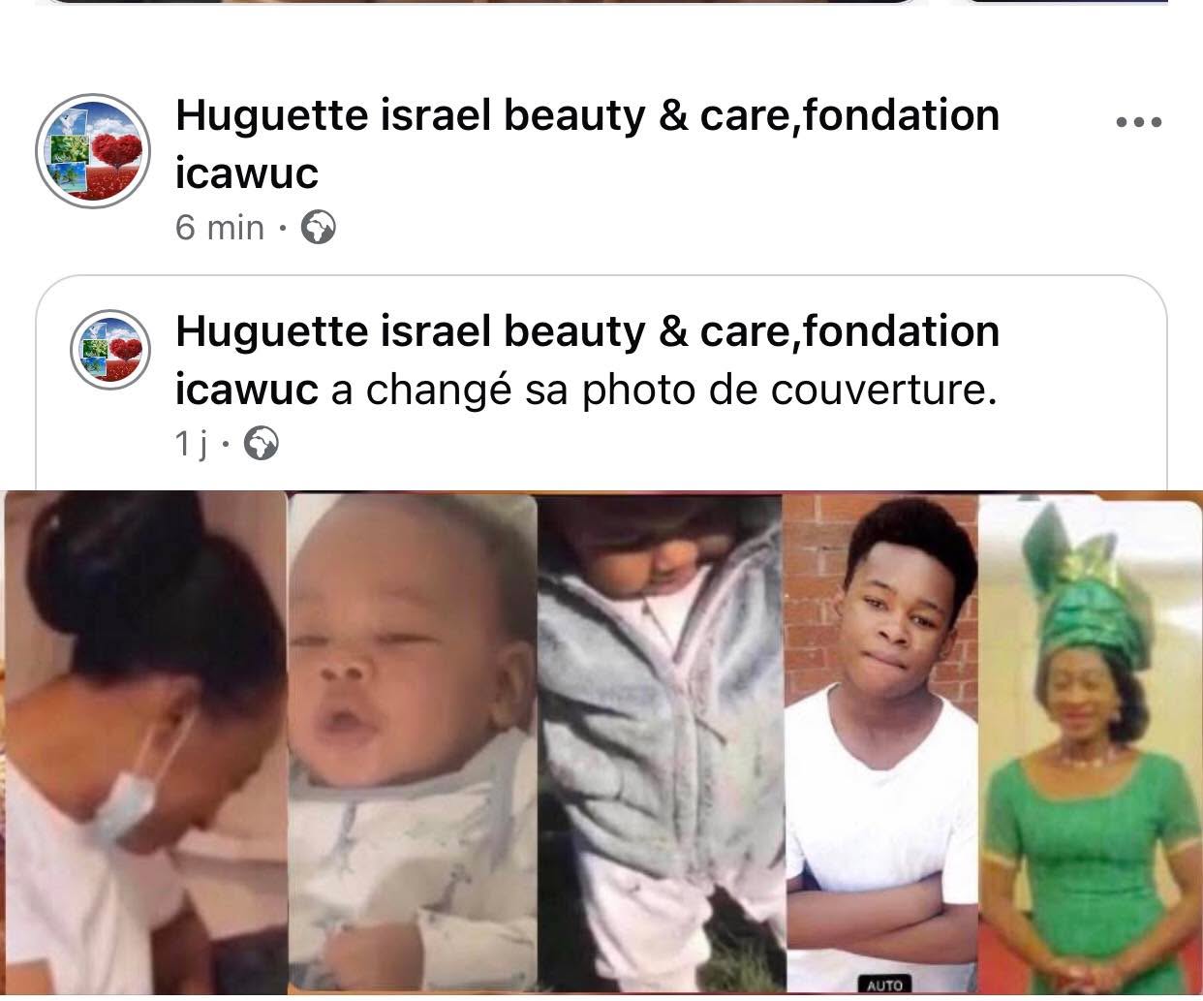1203x1001 pixels.
Task: Tap the large heart-tree profile avatar
Action: point(93,151)
